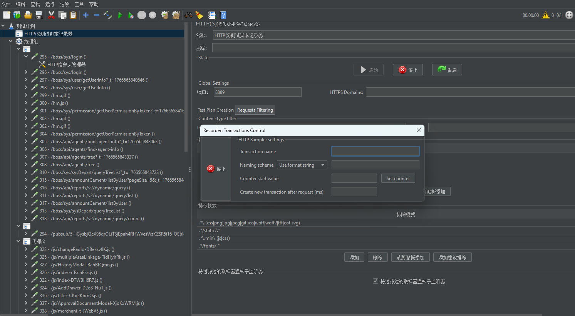
Task: Expand the 296 - /boss/sys/login node
Action: click(26, 72)
